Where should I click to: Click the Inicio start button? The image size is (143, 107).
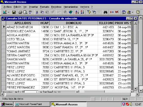pyautogui.click(x=7, y=104)
